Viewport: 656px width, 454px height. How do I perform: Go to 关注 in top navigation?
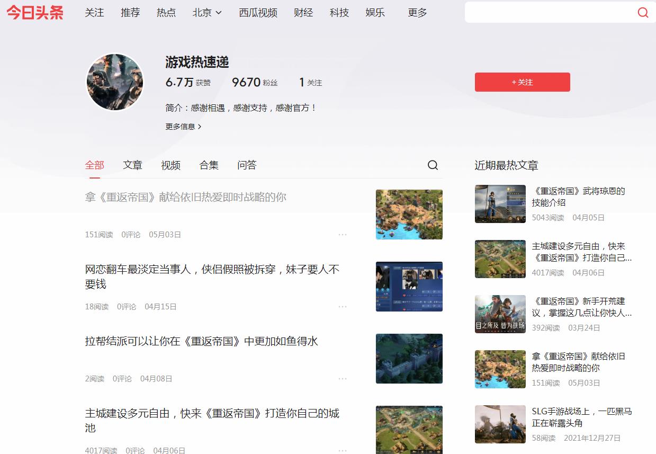point(94,13)
